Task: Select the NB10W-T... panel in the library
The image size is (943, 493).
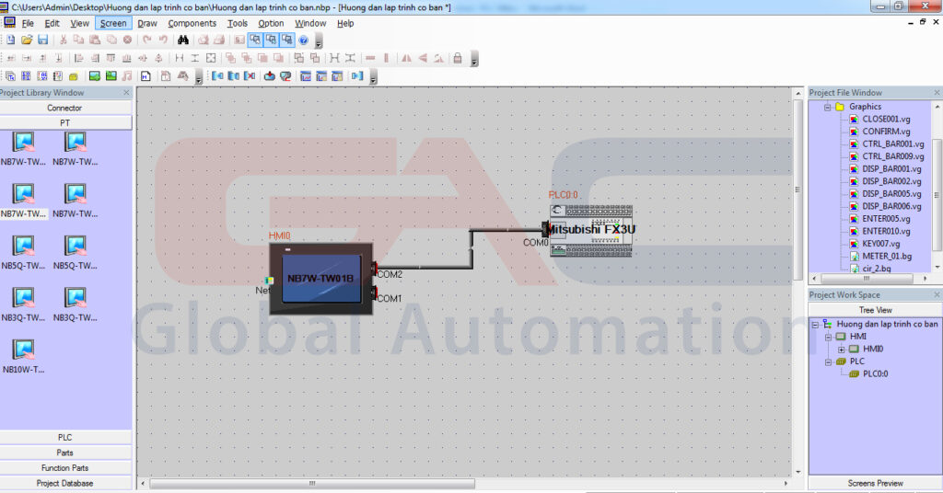Action: tap(23, 356)
